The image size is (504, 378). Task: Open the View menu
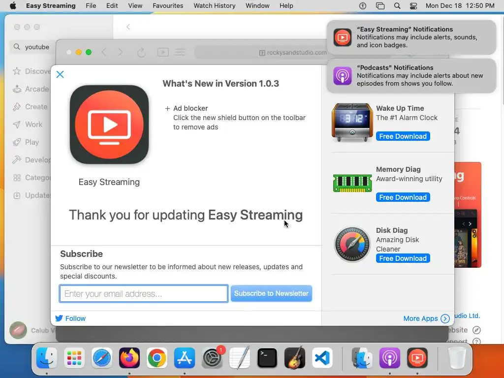(135, 6)
